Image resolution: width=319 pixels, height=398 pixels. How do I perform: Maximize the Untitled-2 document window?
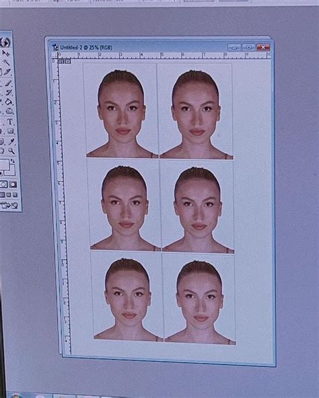coord(248,48)
